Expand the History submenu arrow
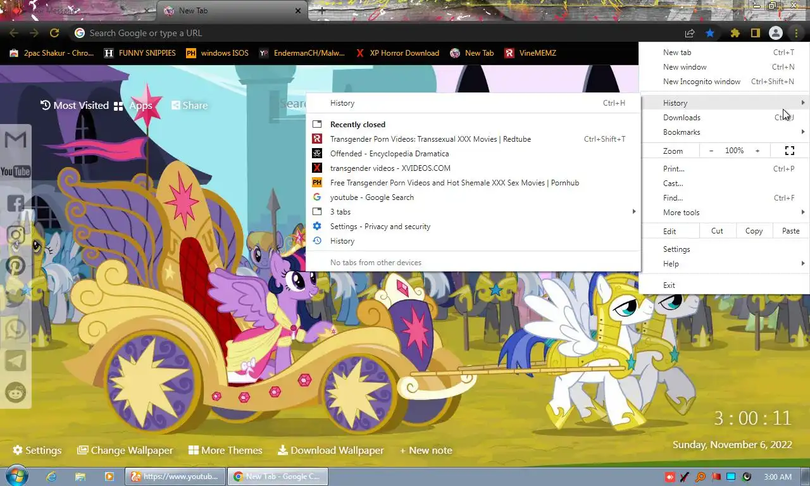The width and height of the screenshot is (810, 486). click(x=803, y=103)
